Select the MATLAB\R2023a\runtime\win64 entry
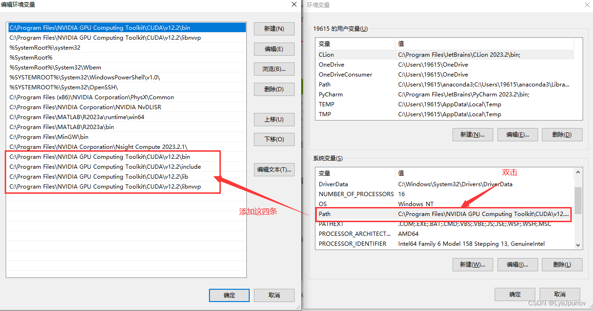The width and height of the screenshot is (593, 311). 127,117
